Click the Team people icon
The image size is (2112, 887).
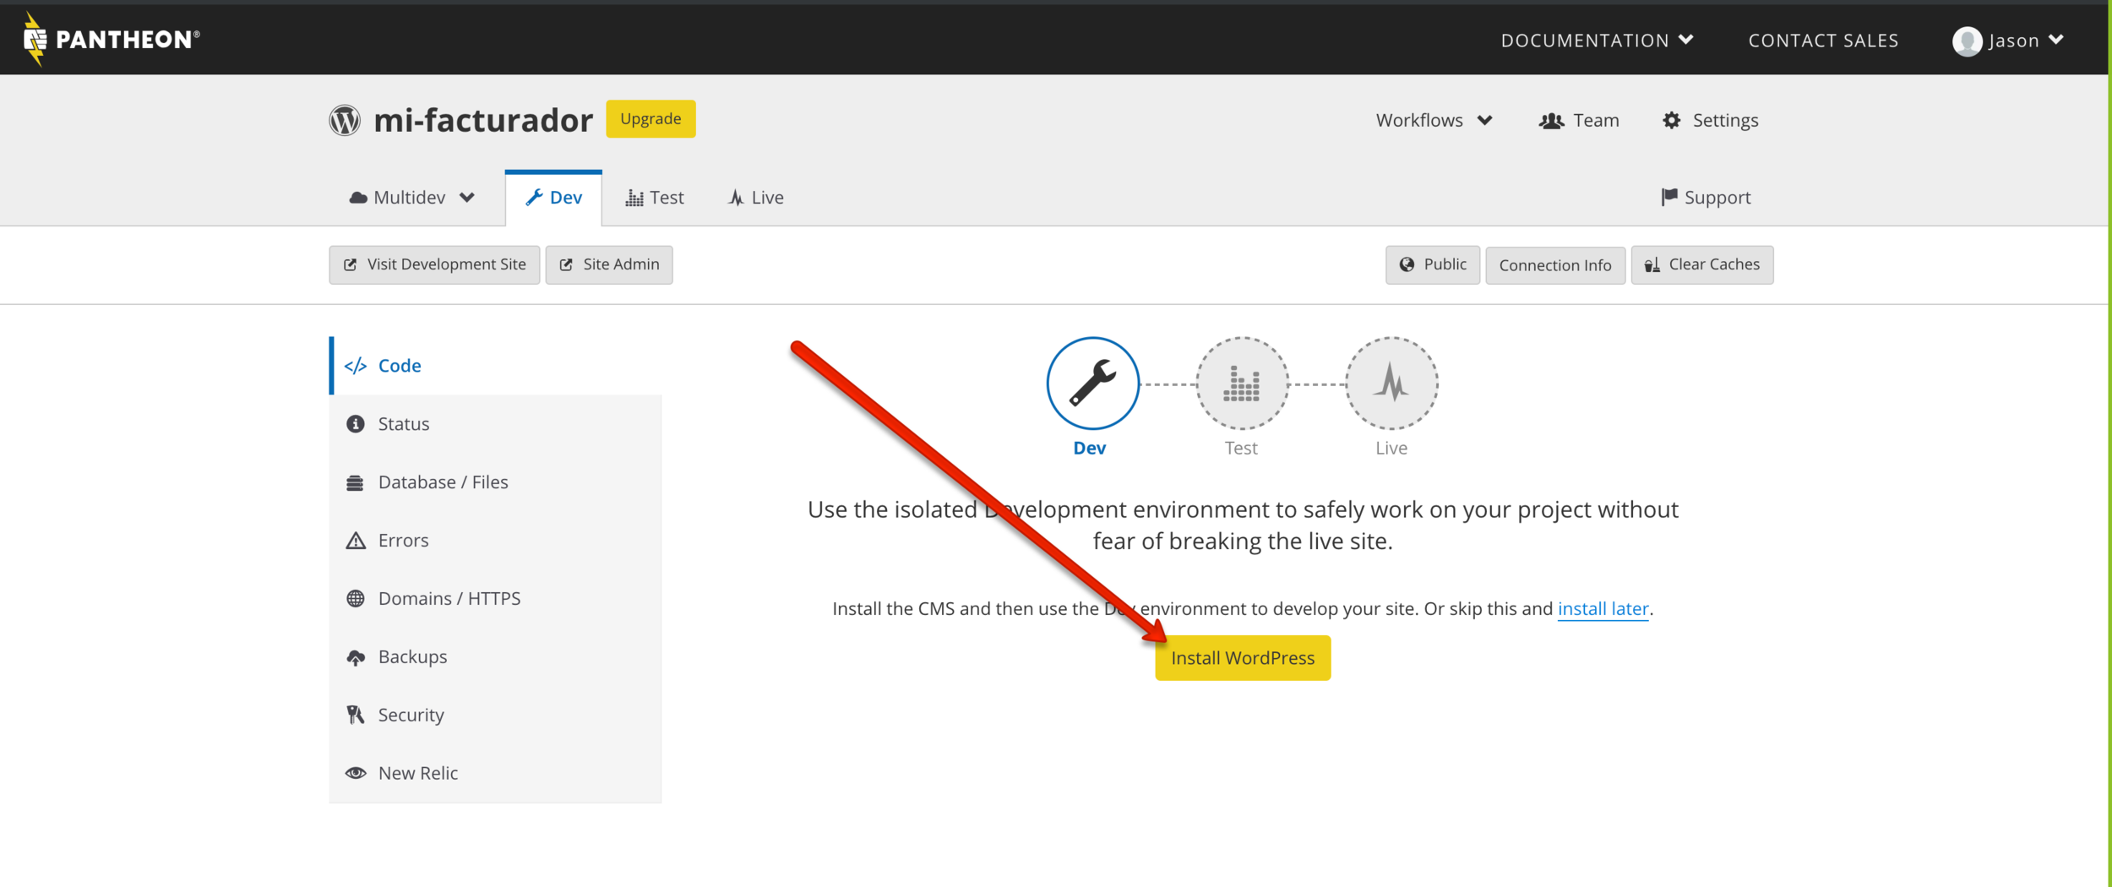(1551, 121)
